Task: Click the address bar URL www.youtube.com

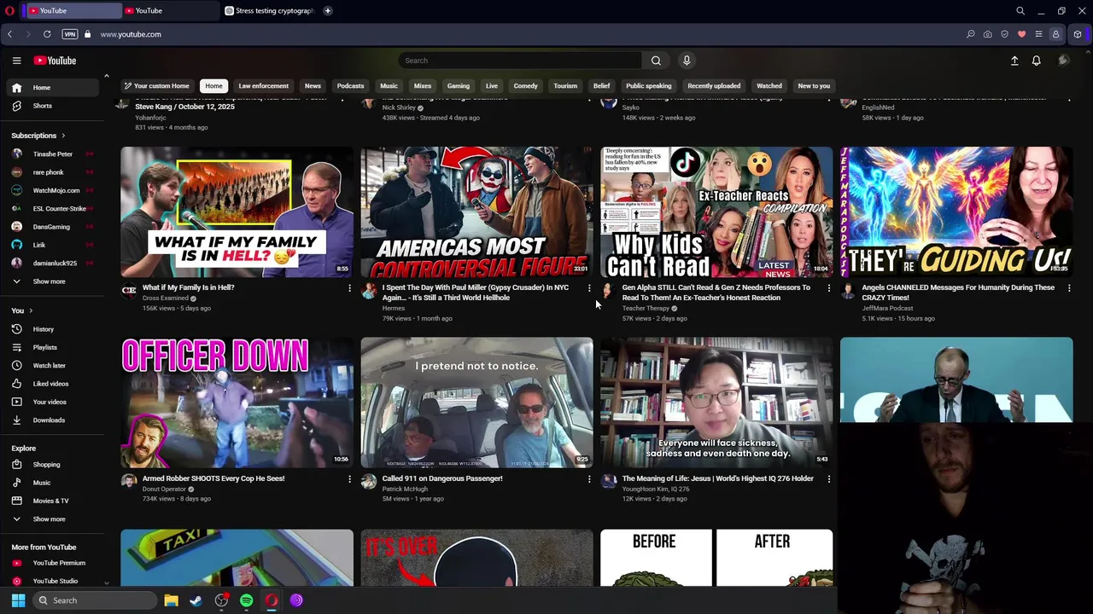Action: point(131,34)
